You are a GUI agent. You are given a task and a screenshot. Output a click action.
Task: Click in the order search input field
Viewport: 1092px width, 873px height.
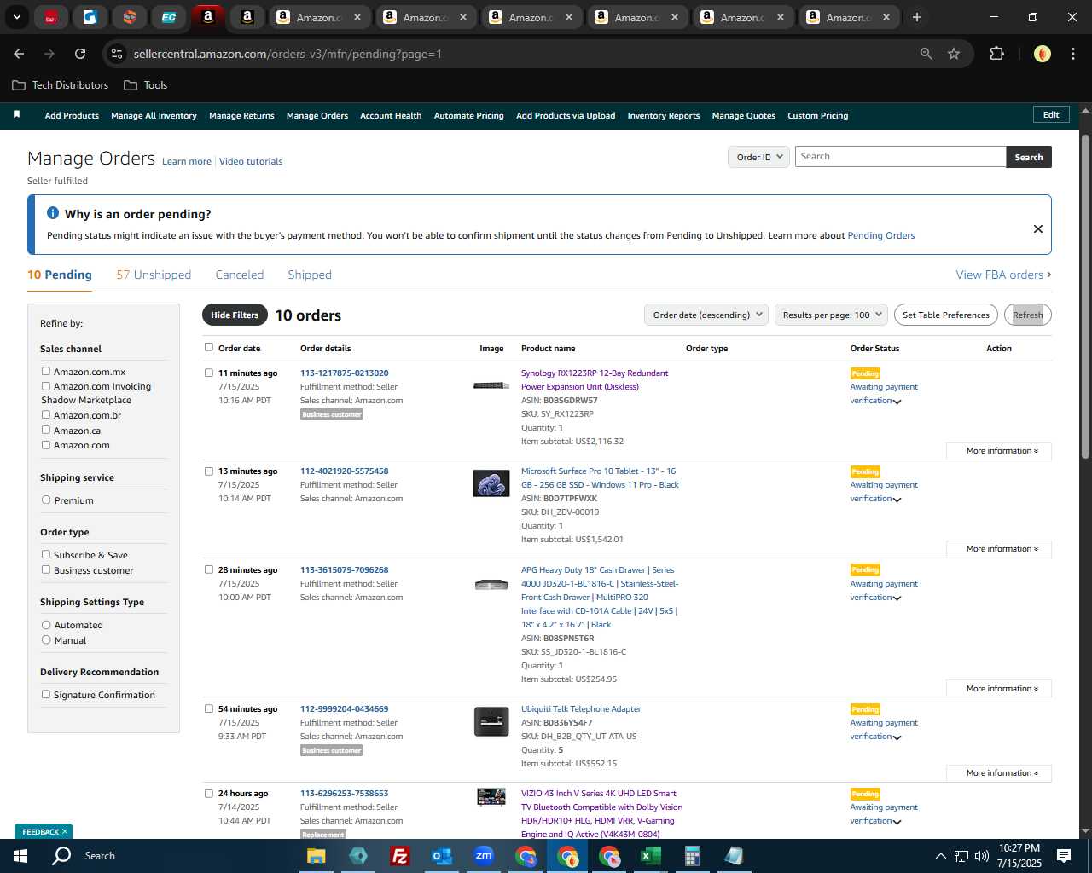[x=901, y=157]
